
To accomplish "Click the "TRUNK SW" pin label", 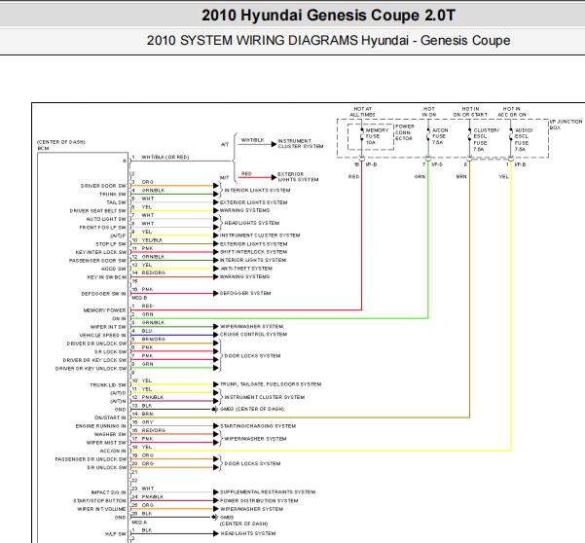I will point(113,195).
